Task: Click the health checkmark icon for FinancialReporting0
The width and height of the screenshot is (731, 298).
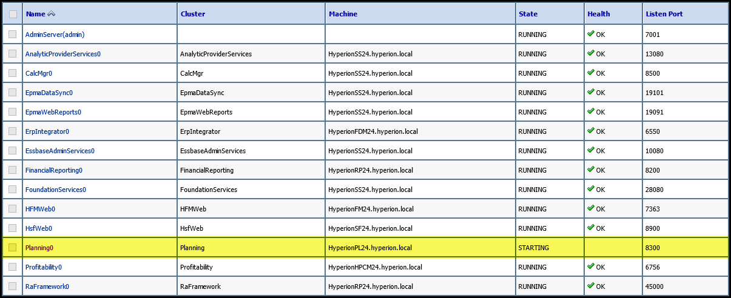Action: click(x=591, y=170)
